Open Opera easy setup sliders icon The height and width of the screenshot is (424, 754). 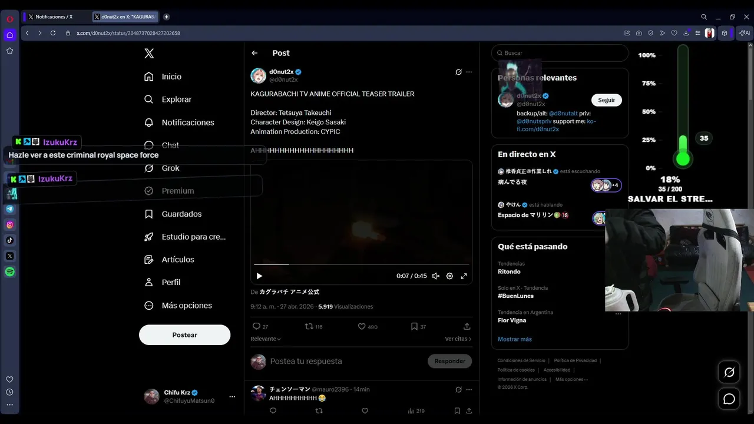pos(697,33)
